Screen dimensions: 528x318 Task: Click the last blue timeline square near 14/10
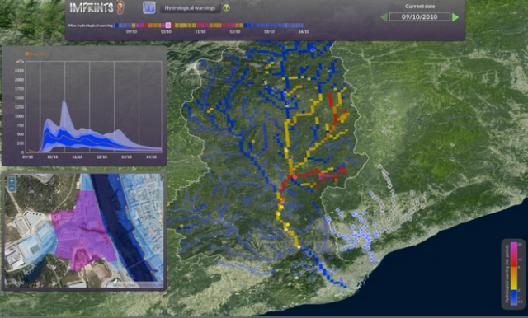(x=301, y=26)
